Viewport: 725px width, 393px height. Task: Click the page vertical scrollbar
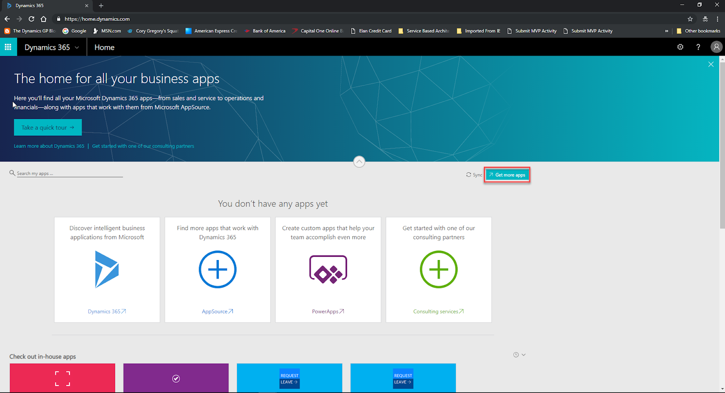coord(722,145)
